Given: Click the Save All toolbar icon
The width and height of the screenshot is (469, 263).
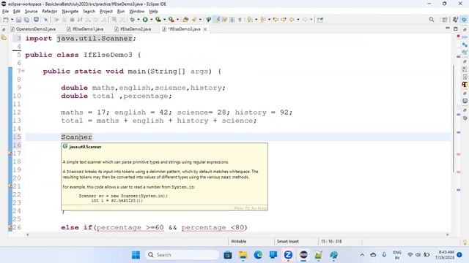Looking at the screenshot, I should coord(26,20).
